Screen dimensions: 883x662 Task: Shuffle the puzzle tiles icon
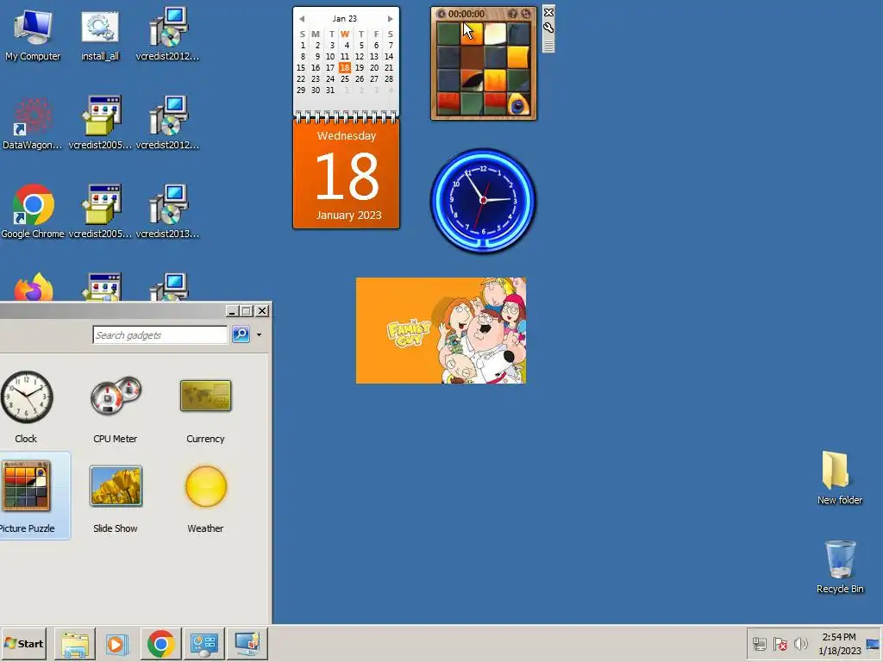(526, 14)
